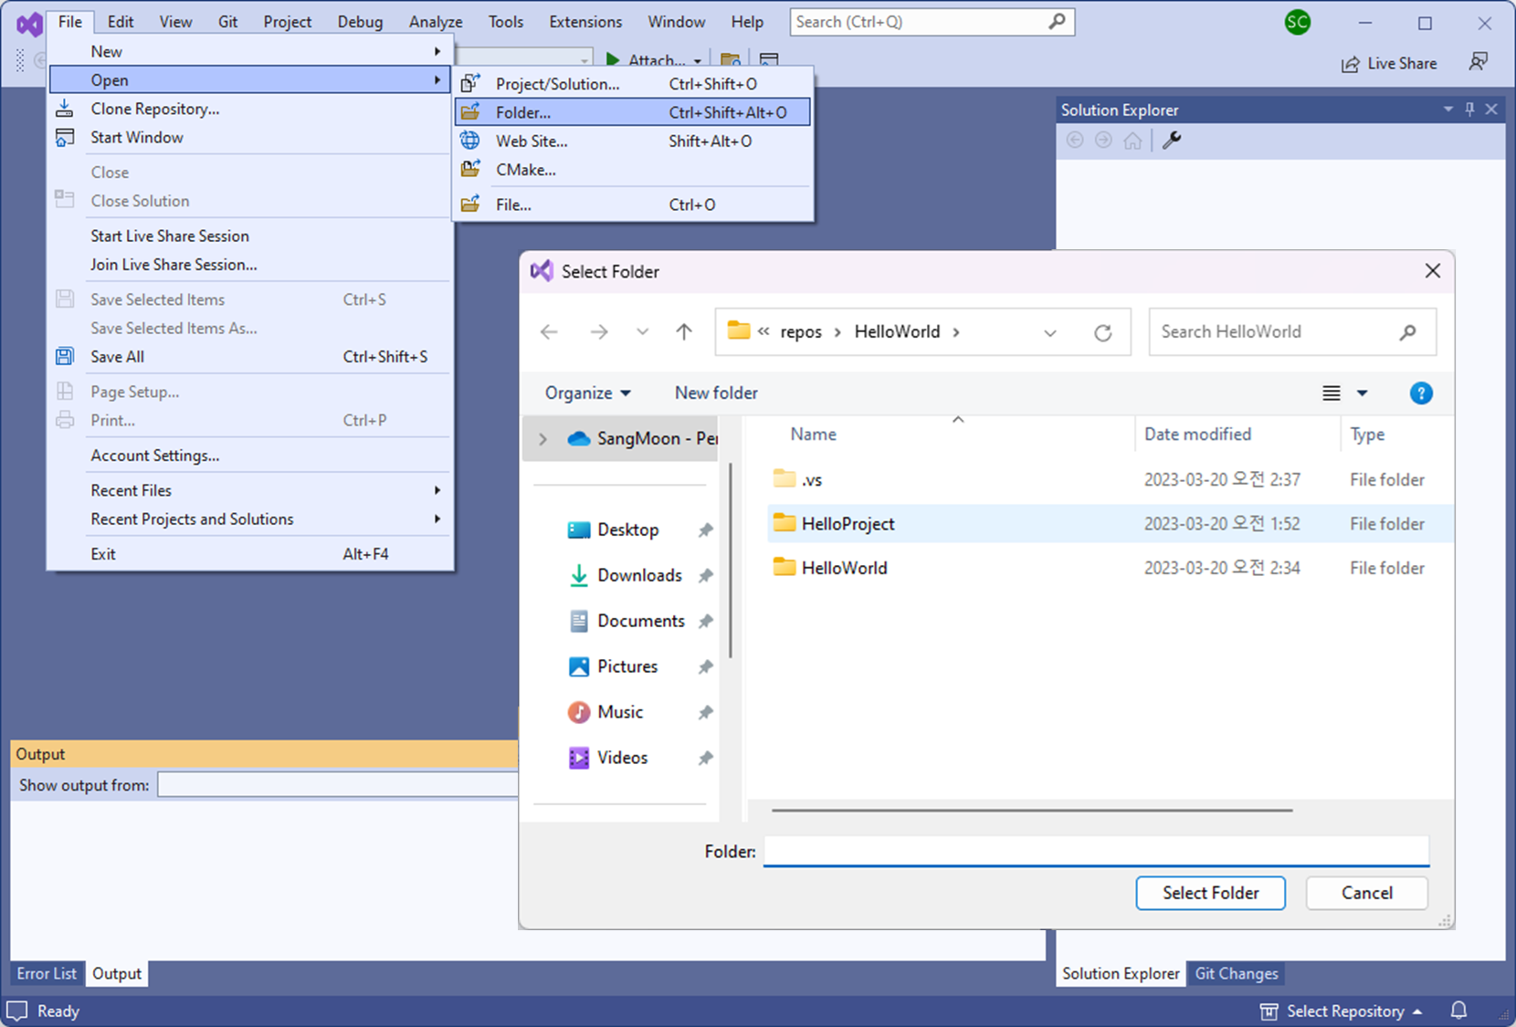Click the up one level arrow
The width and height of the screenshot is (1516, 1027).
(684, 331)
